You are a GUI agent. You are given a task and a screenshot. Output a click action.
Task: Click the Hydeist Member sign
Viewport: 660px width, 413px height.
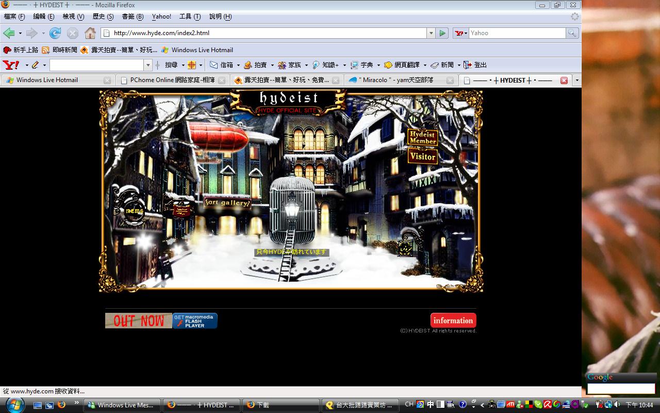click(423, 137)
